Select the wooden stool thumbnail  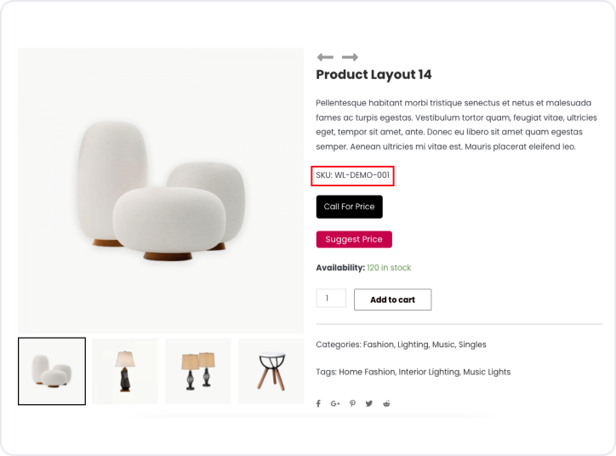pos(271,371)
